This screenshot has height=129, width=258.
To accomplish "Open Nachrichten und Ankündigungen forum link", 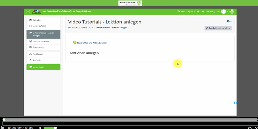I will pyautogui.click(x=92, y=43).
